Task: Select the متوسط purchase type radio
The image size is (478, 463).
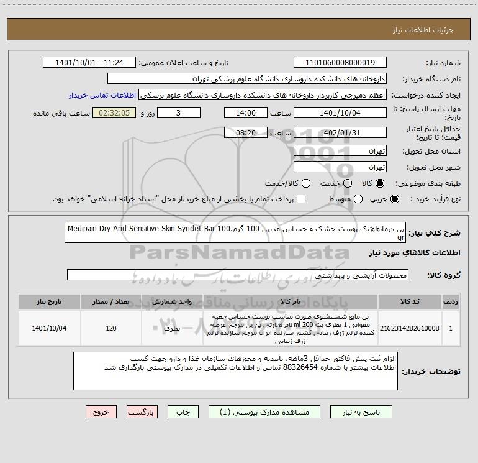Action: [358, 199]
